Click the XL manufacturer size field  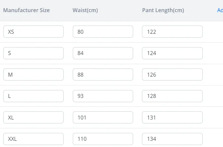click(x=33, y=118)
